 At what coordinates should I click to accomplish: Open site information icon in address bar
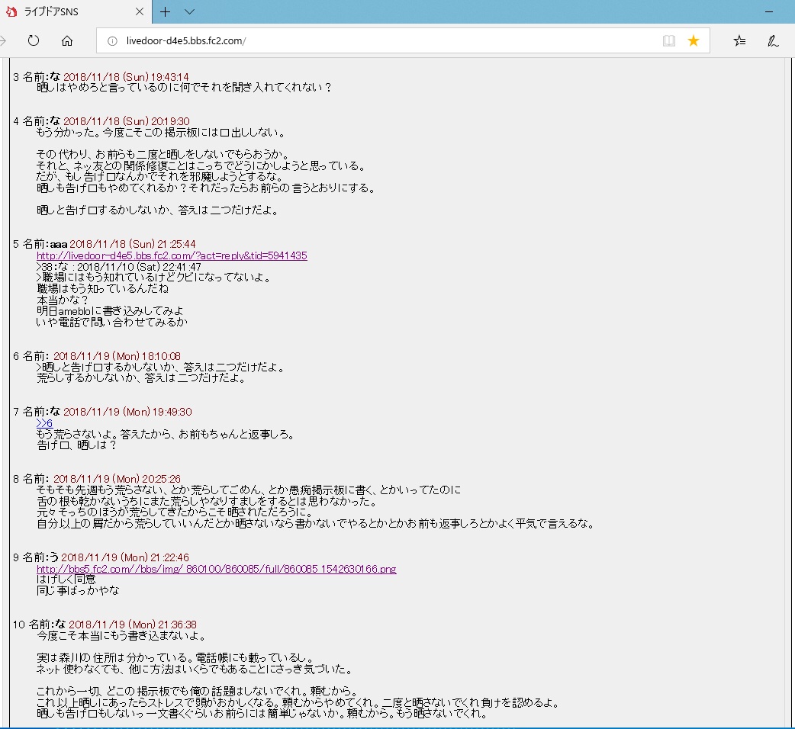[x=113, y=41]
